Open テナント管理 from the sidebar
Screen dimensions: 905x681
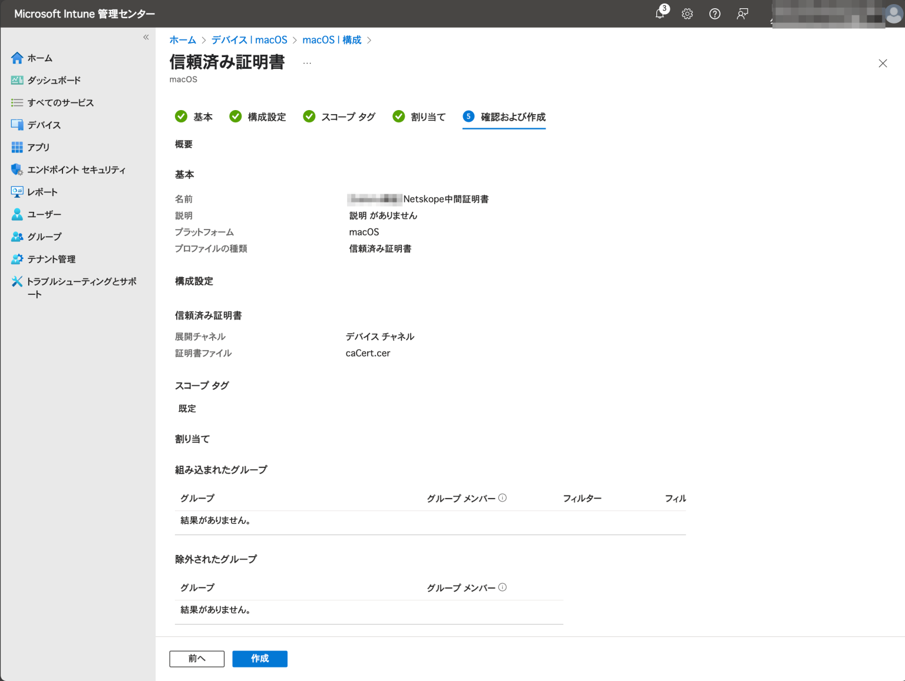click(x=52, y=259)
